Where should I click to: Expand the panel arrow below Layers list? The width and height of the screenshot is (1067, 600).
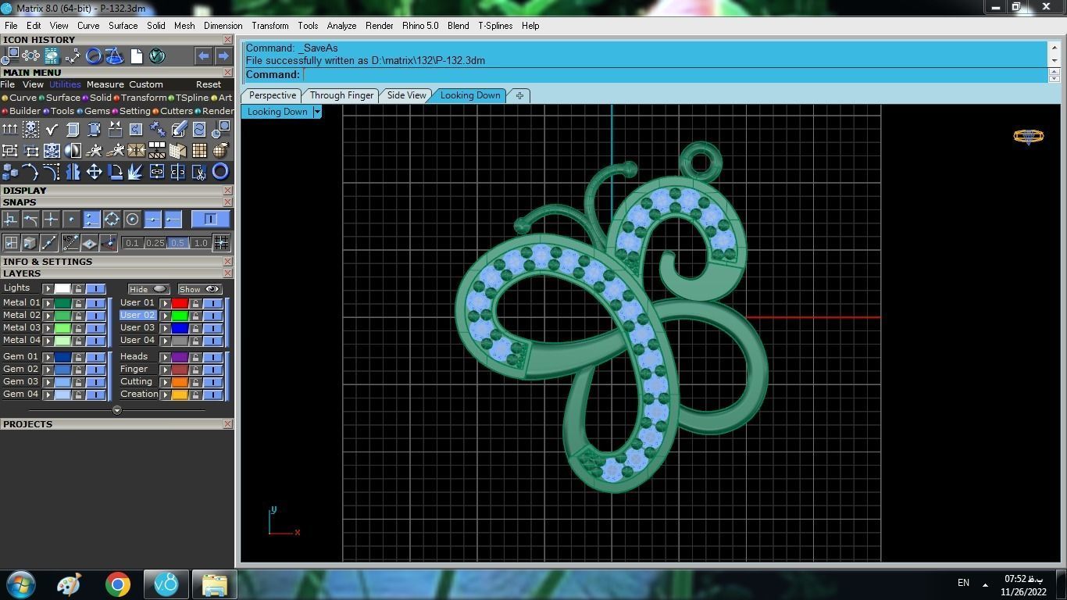117,410
